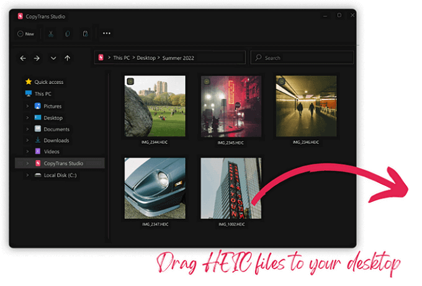Select the IMG_2345.HEIC neon street thumbnail
Image resolution: width=422 pixels, height=286 pixels.
coord(231,106)
